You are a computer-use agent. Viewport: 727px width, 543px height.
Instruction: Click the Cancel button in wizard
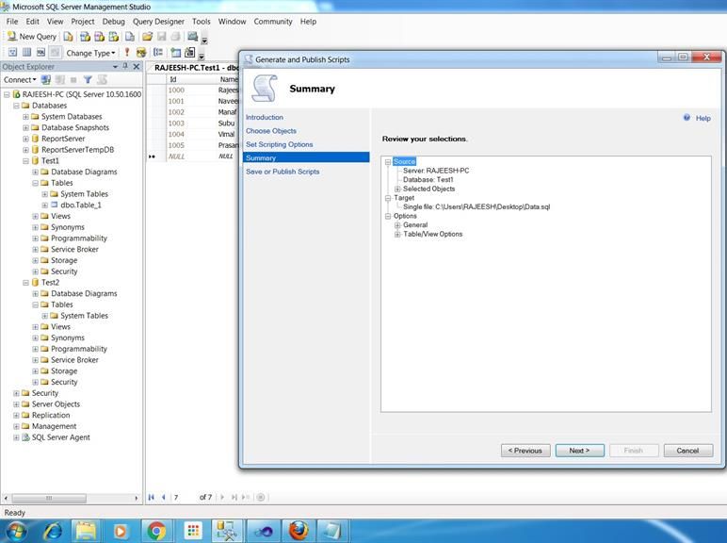688,451
